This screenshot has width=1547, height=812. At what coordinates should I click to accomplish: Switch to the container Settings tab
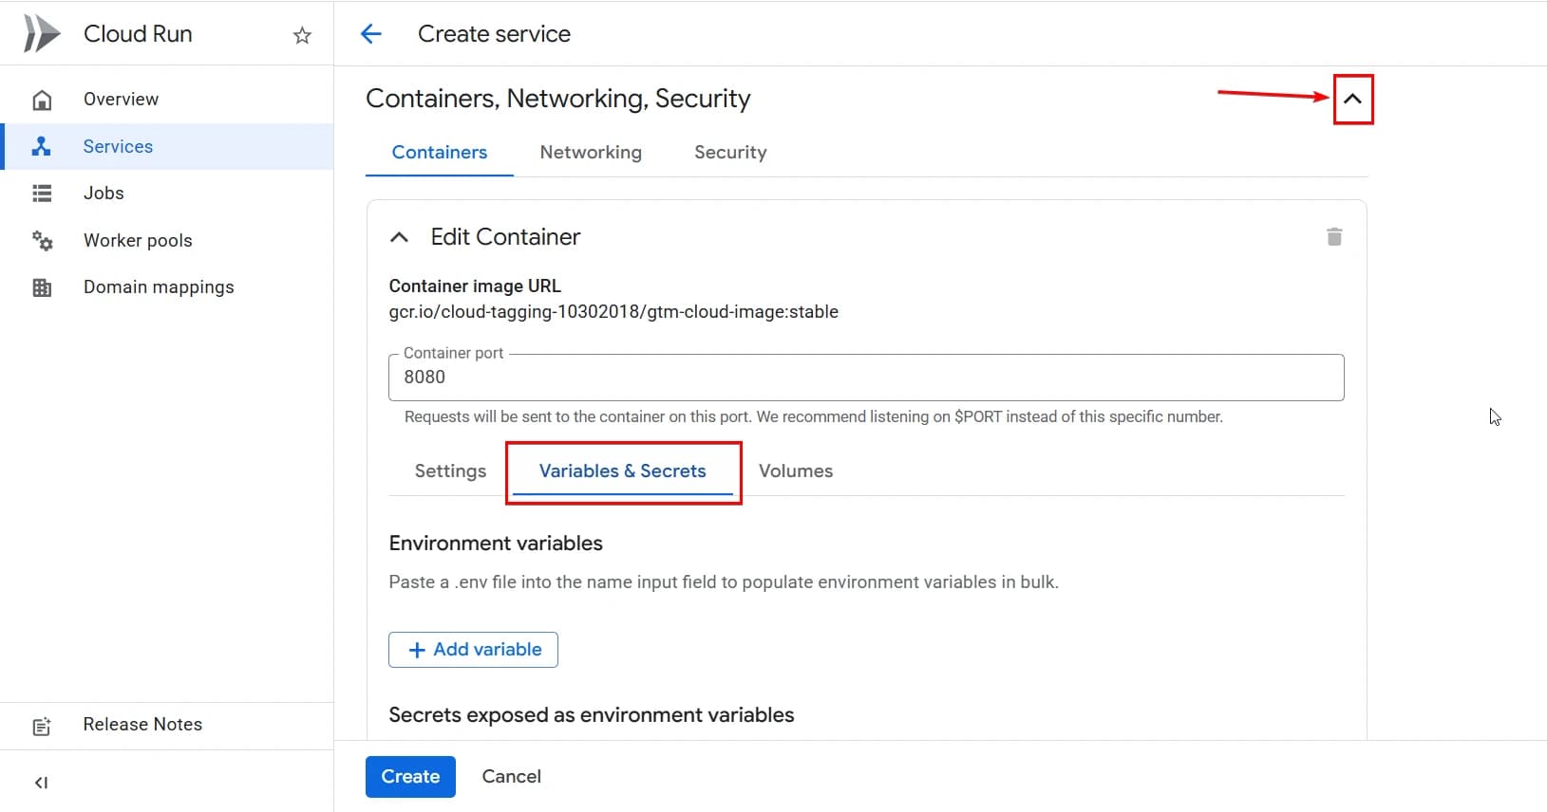(450, 471)
